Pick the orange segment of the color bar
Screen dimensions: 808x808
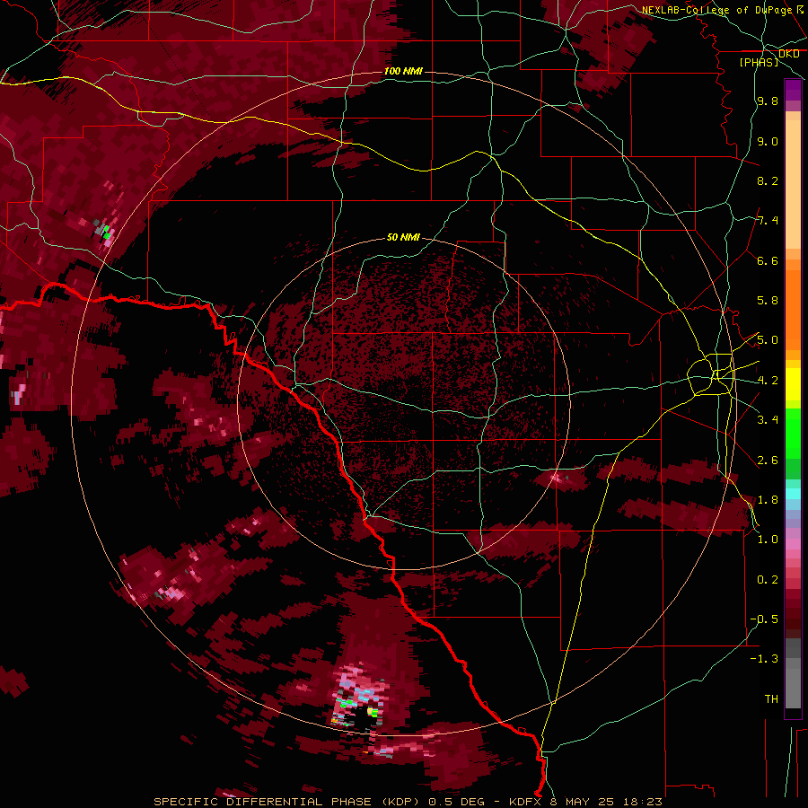pos(793,311)
